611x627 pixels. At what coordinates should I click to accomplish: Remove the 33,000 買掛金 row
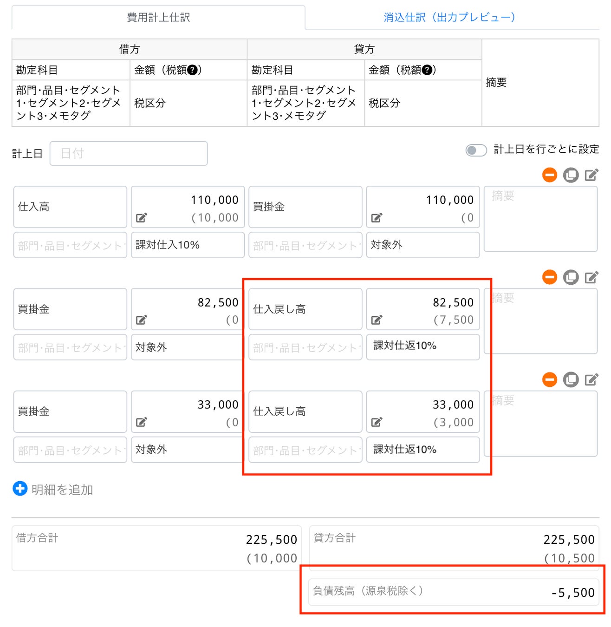click(x=549, y=379)
